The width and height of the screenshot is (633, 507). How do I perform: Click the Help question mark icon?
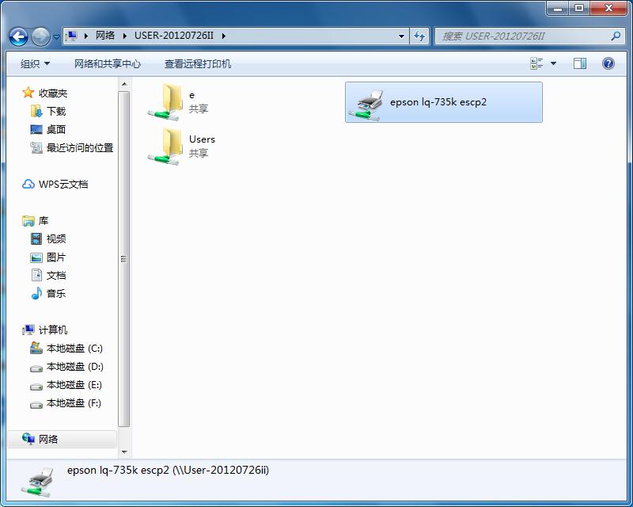[x=606, y=63]
